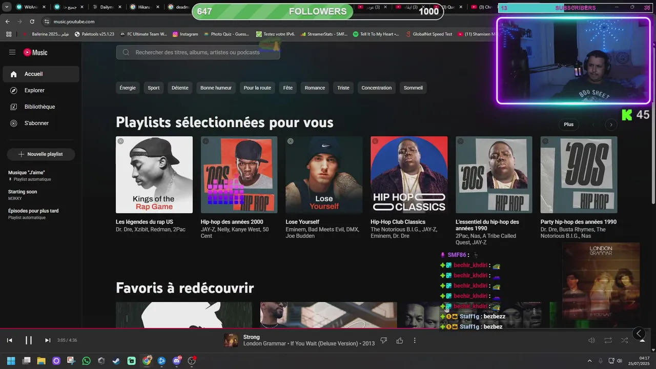This screenshot has height=369, width=656.
Task: Reload the browser page
Action: 32,22
